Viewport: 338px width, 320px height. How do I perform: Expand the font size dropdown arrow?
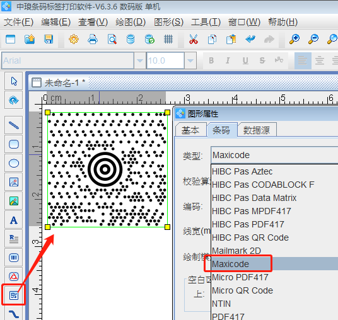(190, 60)
